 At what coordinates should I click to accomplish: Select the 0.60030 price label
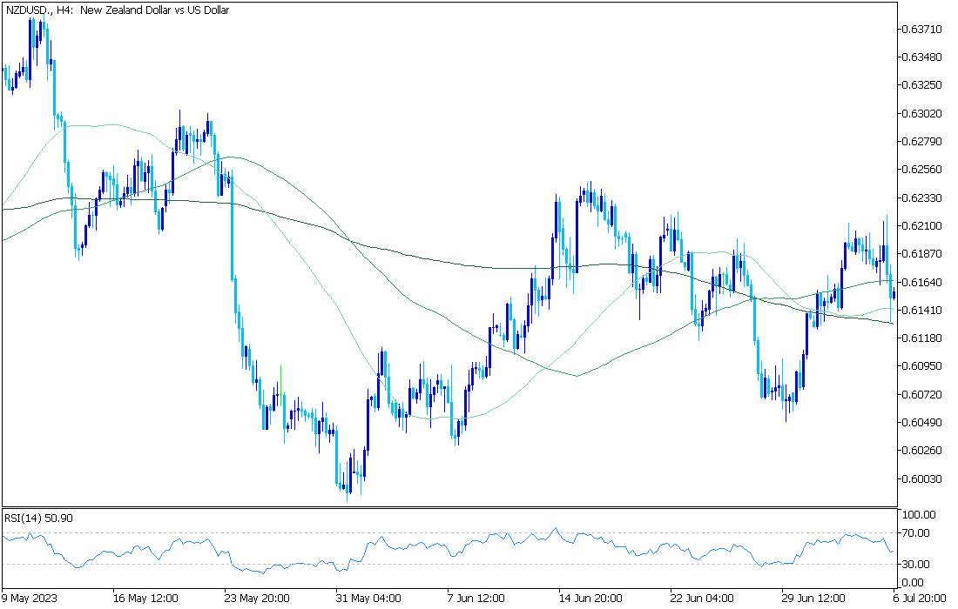tap(922, 478)
